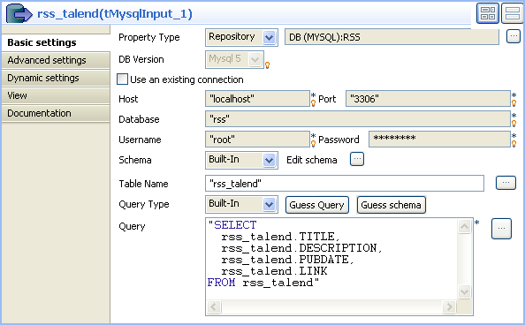Image resolution: width=525 pixels, height=325 pixels.
Task: Click the DB (MYSQL):RSS repository field
Action: [392, 37]
